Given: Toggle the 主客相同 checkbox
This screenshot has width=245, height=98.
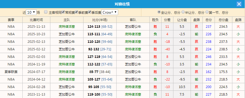Looking at the screenshot, I should tap(46, 12).
